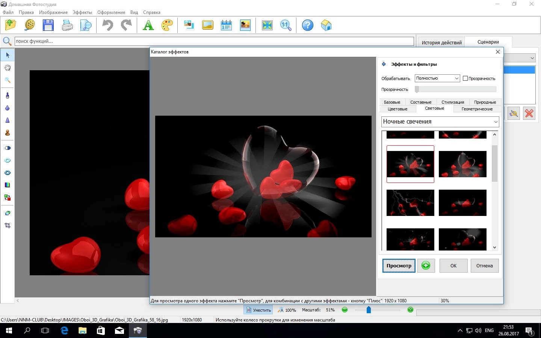This screenshot has width=541, height=338.
Task: Undo last action with left arrow
Action: (108, 25)
